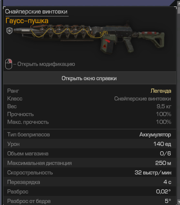Click the Разброс 0,02° row
Screen dimensions: 180x205
(90, 192)
